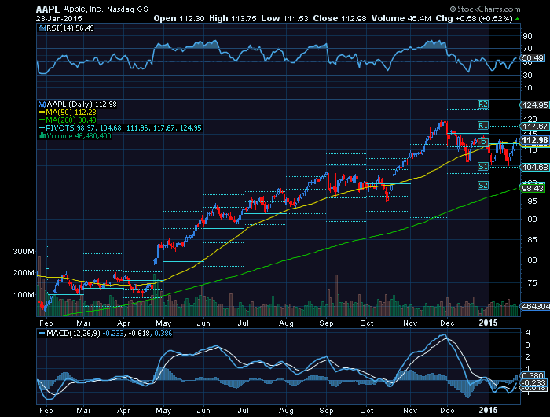Click the R2 pivot marker

pyautogui.click(x=483, y=105)
